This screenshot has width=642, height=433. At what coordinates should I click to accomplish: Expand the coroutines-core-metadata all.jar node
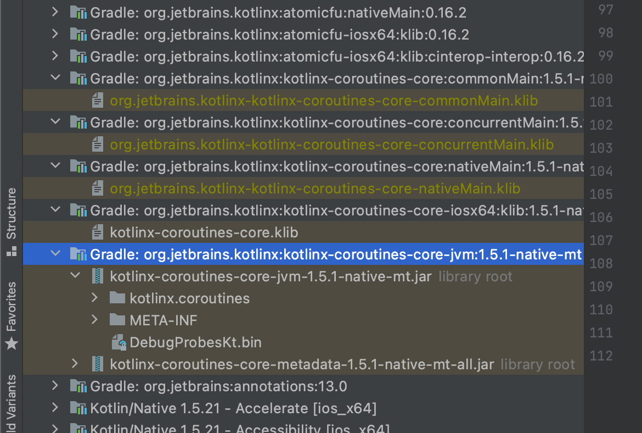[75, 364]
